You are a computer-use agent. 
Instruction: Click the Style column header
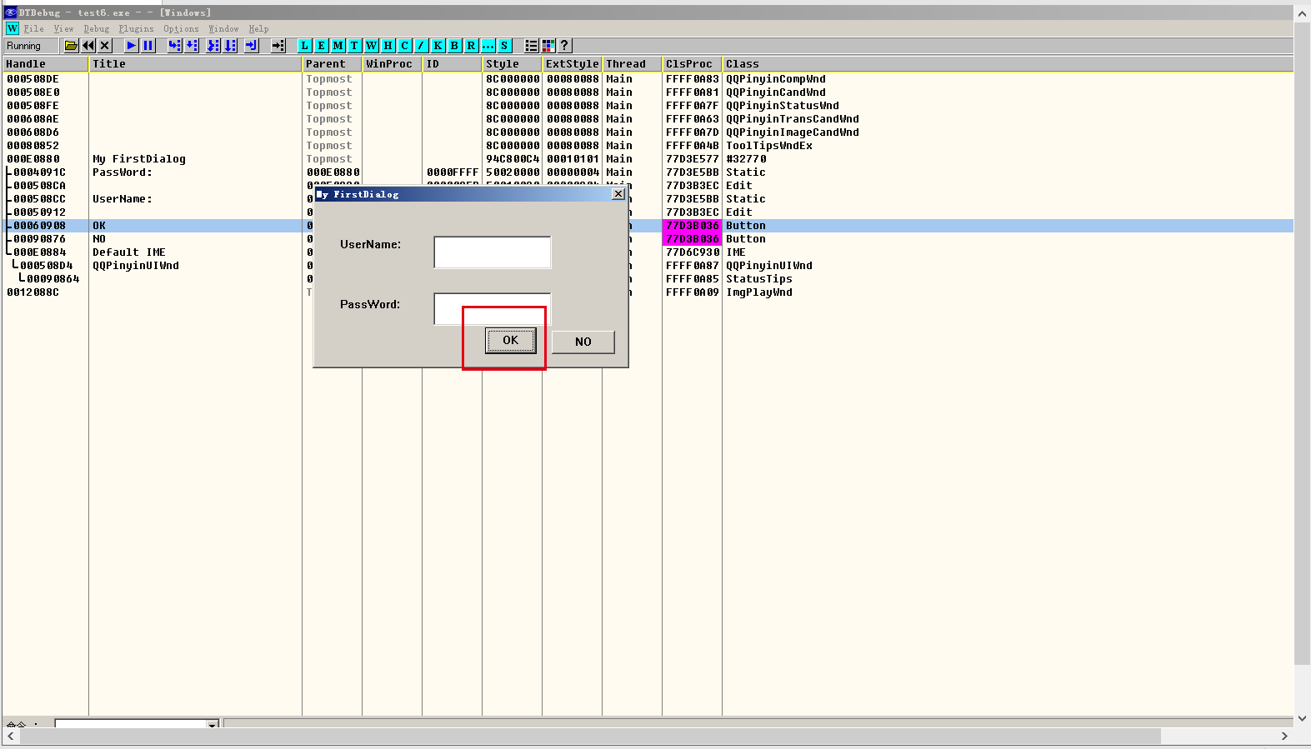pos(513,64)
